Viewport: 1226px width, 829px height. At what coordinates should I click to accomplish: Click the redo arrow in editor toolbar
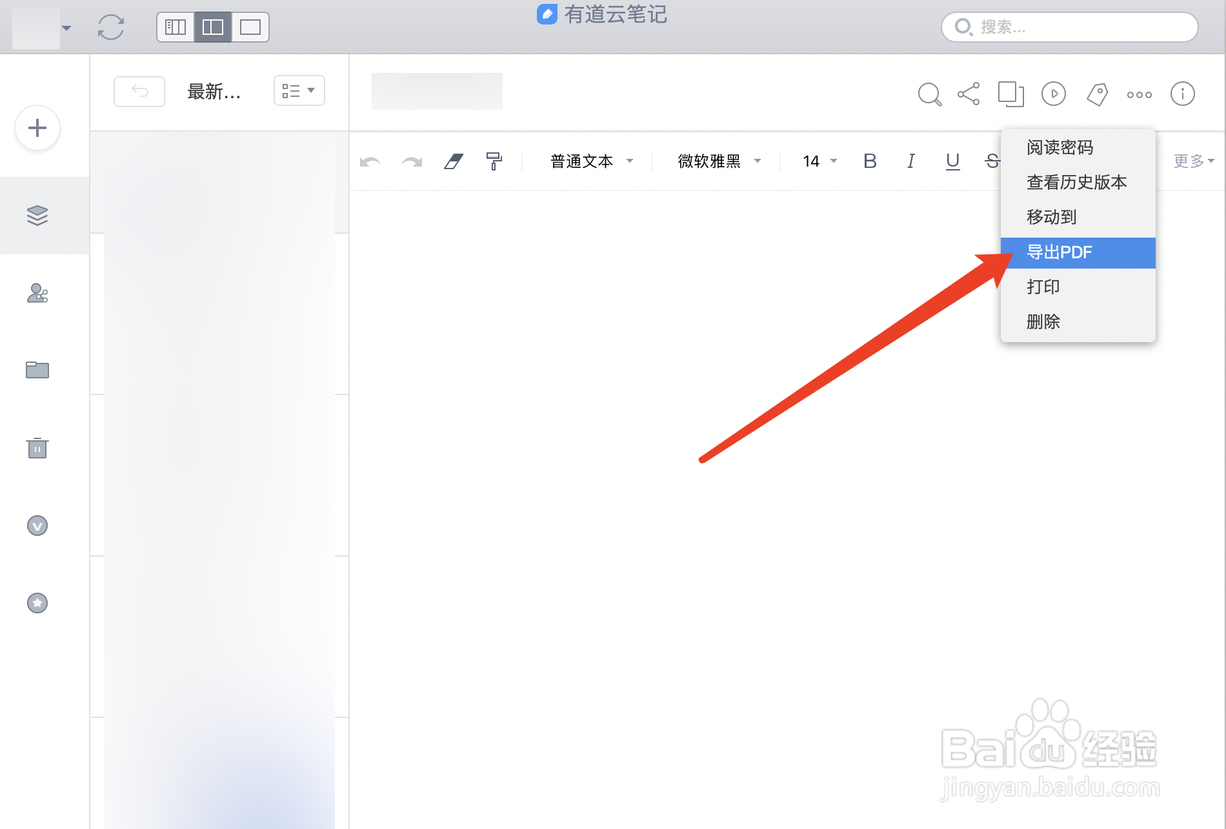click(x=412, y=161)
